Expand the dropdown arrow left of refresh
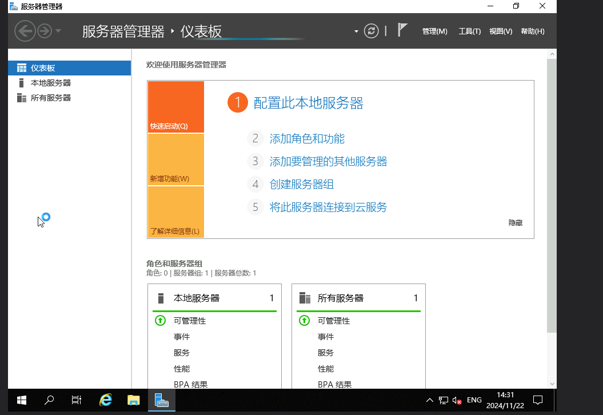 point(356,31)
